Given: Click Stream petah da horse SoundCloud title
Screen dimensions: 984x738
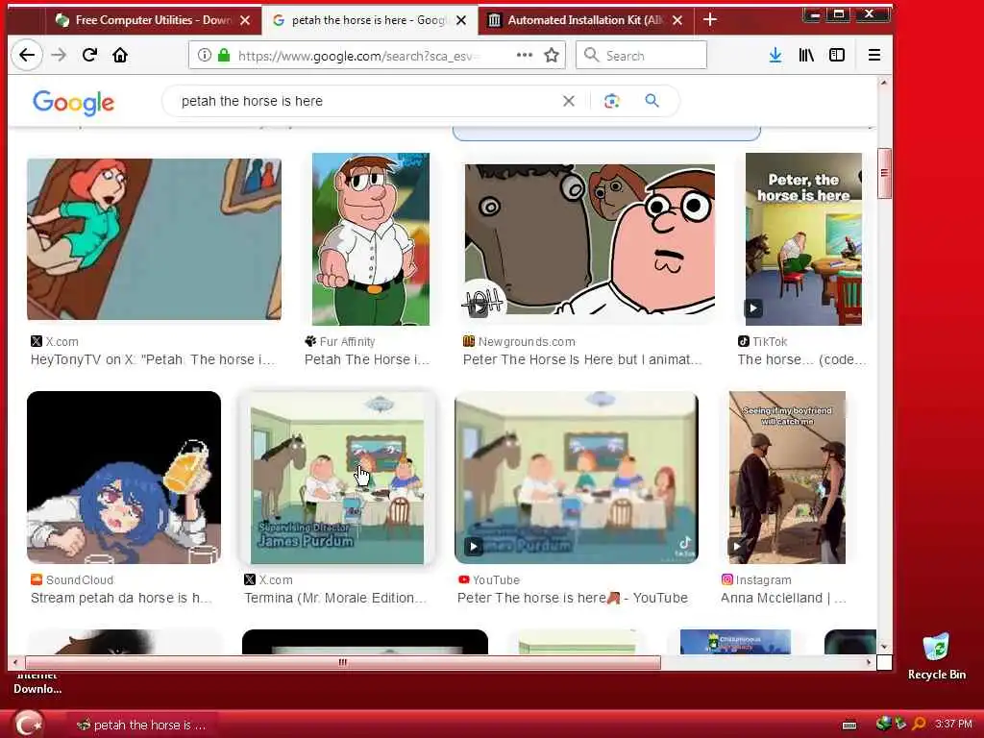Looking at the screenshot, I should pyautogui.click(x=121, y=598).
